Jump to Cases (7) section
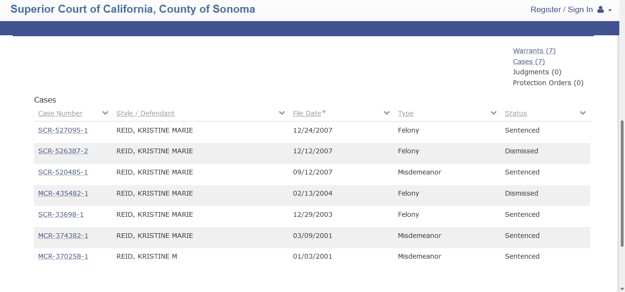 tap(528, 62)
